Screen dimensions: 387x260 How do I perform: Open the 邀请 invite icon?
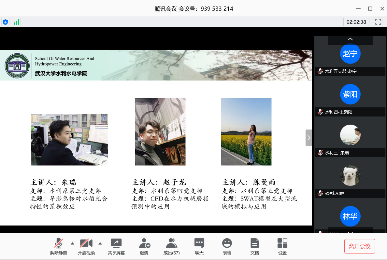pyautogui.click(x=144, y=246)
